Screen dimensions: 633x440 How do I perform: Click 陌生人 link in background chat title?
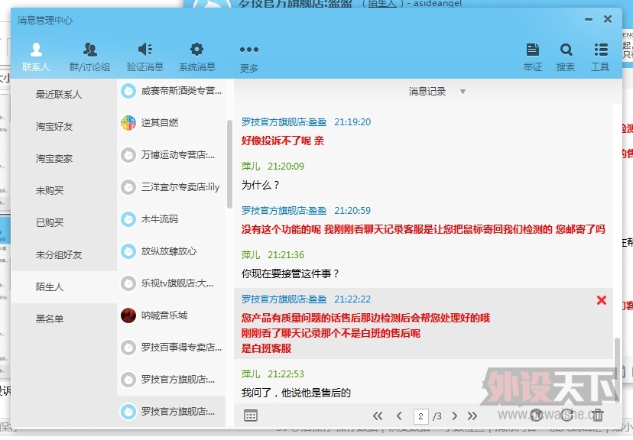(x=382, y=4)
